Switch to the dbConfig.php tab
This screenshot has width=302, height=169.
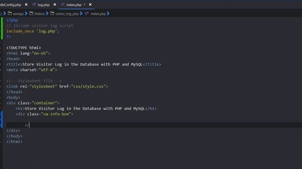click(x=10, y=5)
